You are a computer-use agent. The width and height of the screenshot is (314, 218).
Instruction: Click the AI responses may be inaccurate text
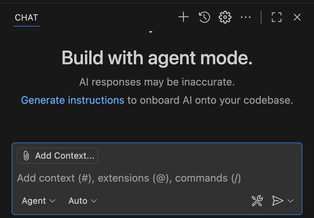[x=157, y=82]
